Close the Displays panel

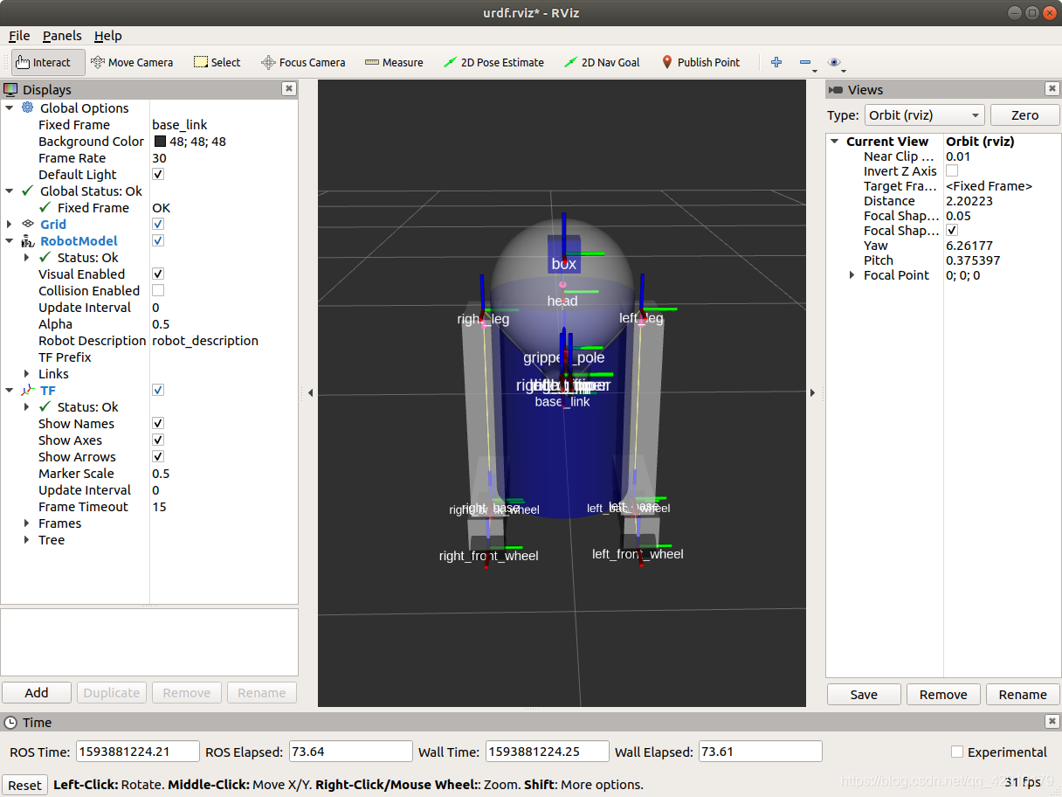tap(288, 89)
